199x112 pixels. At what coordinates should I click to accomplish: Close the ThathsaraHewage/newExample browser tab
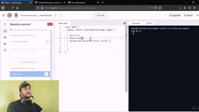(x=64, y=2)
